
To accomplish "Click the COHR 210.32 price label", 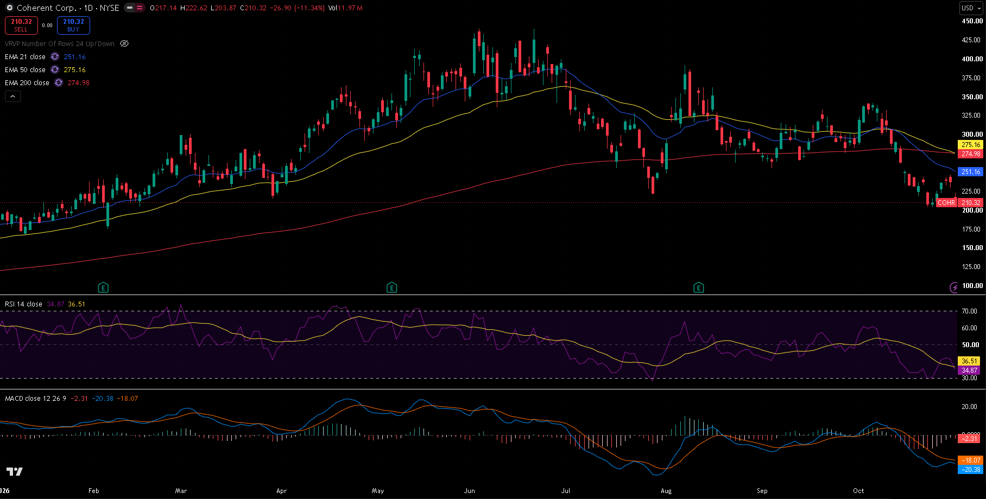I will 959,203.
